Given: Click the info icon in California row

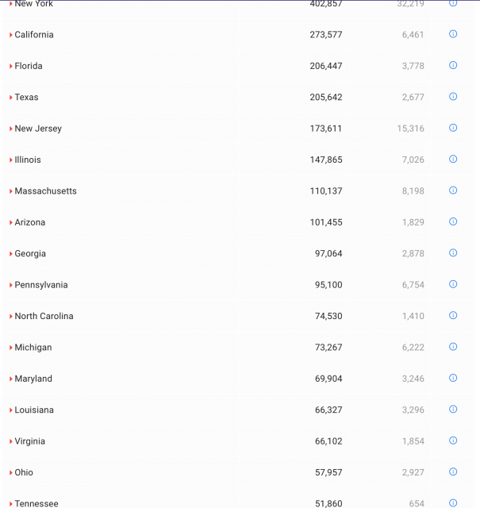Looking at the screenshot, I should (x=453, y=34).
